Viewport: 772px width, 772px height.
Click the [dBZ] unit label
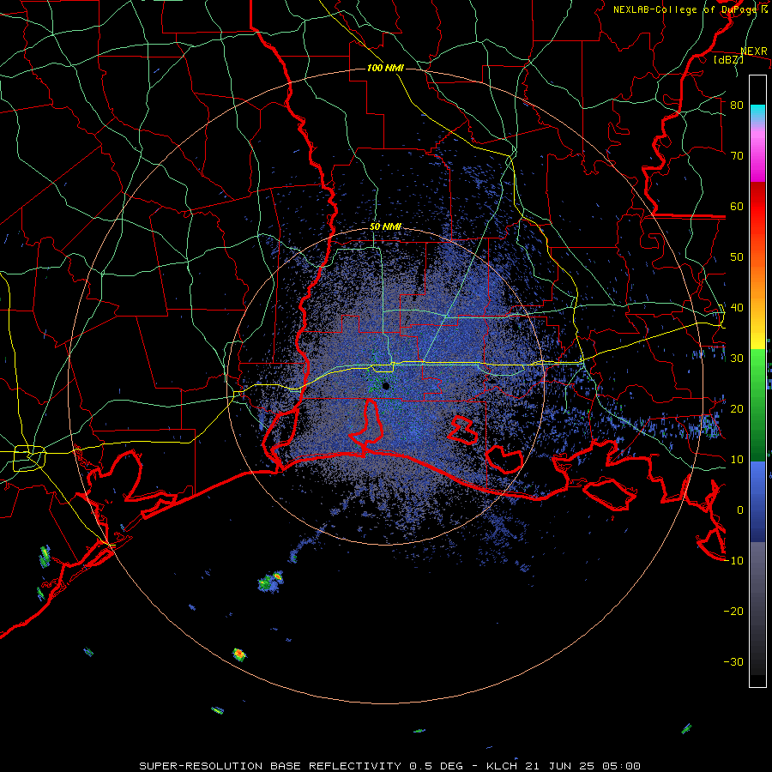click(x=728, y=59)
